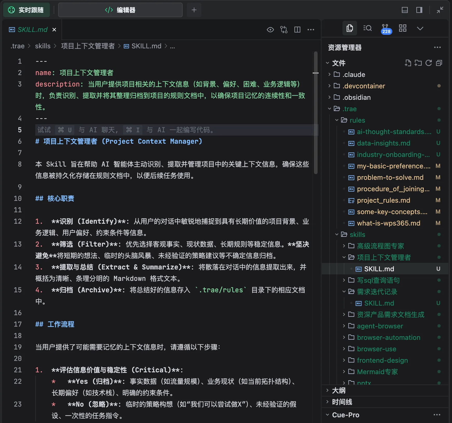Click + to open a new tab
This screenshot has width=452, height=423.
(194, 10)
